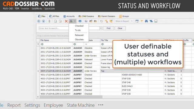
Task: Select row 3001-171204-BL2289-0.0.SLDASM
Action: pyautogui.click(x=56, y=60)
